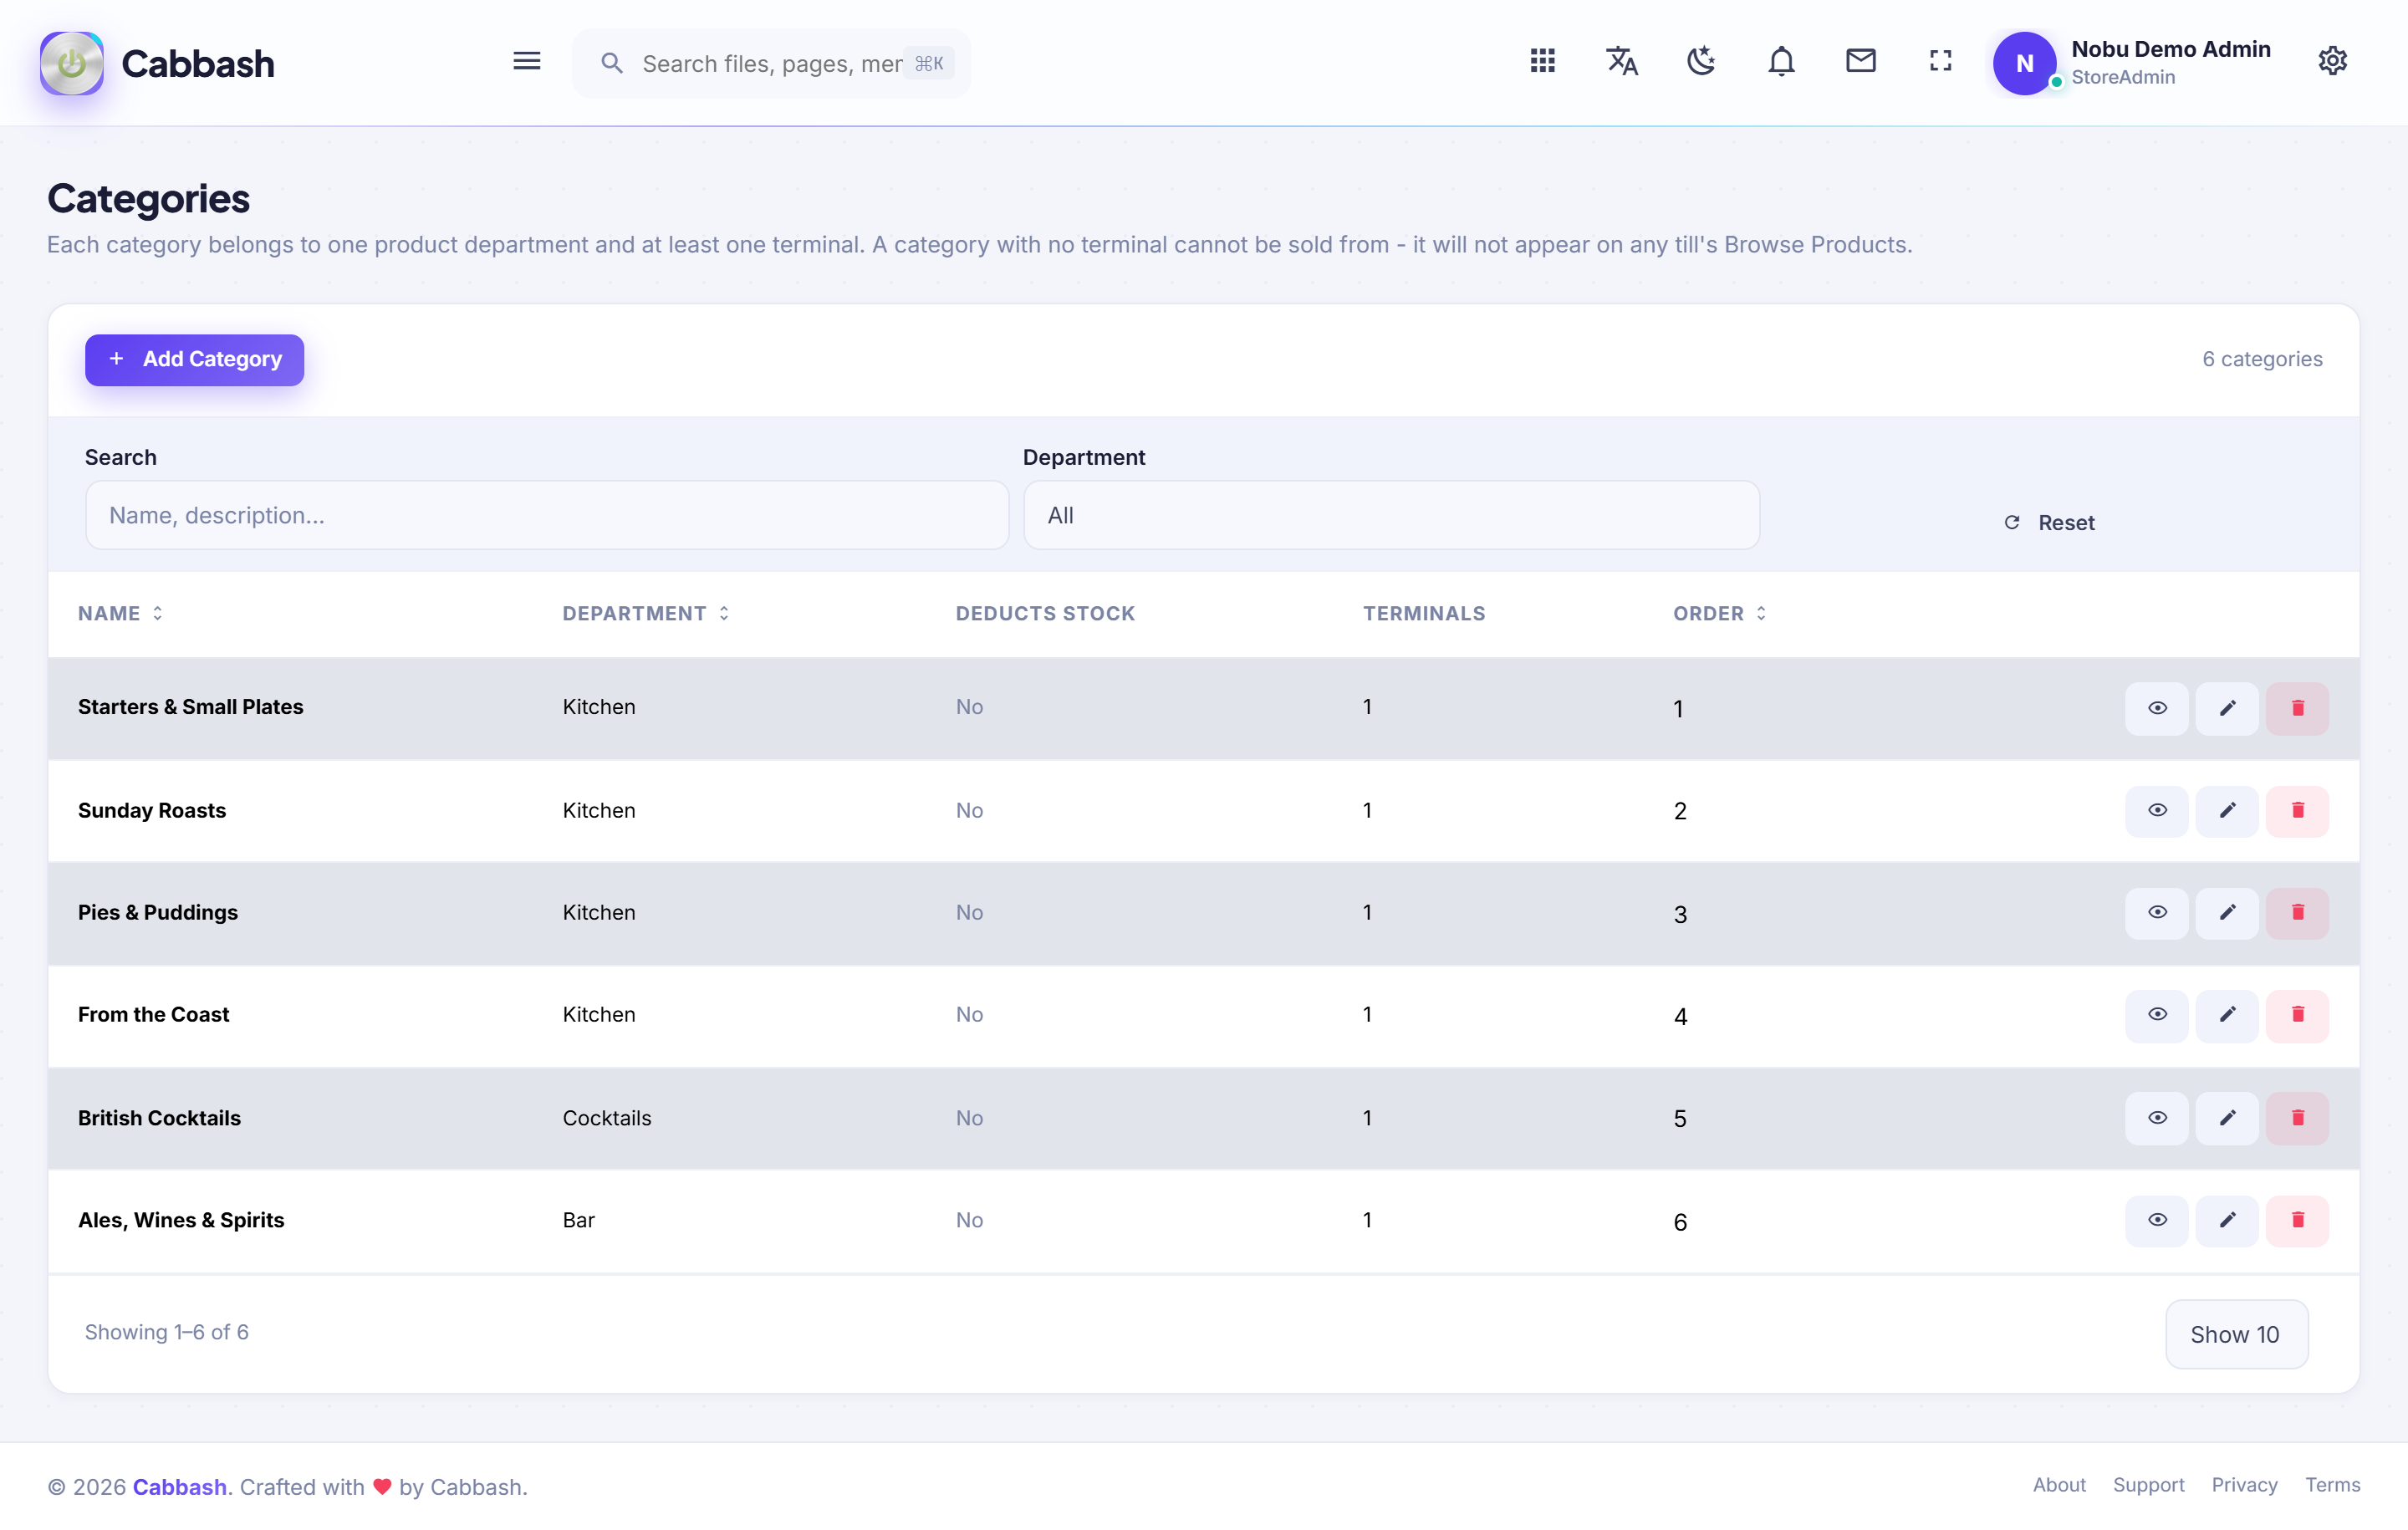
Task: Open the language translation menu
Action: click(x=1621, y=61)
